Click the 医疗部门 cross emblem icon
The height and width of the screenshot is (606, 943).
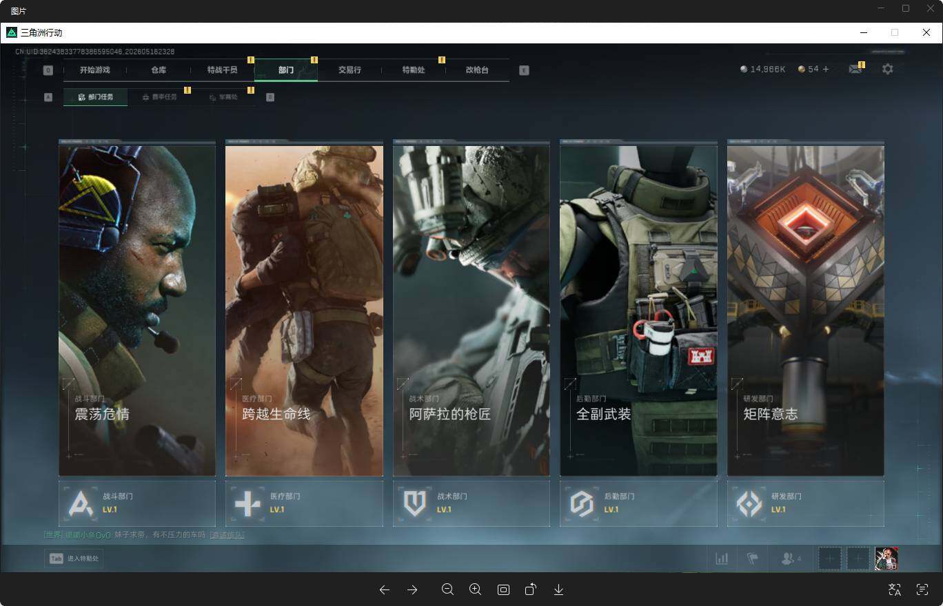click(247, 503)
